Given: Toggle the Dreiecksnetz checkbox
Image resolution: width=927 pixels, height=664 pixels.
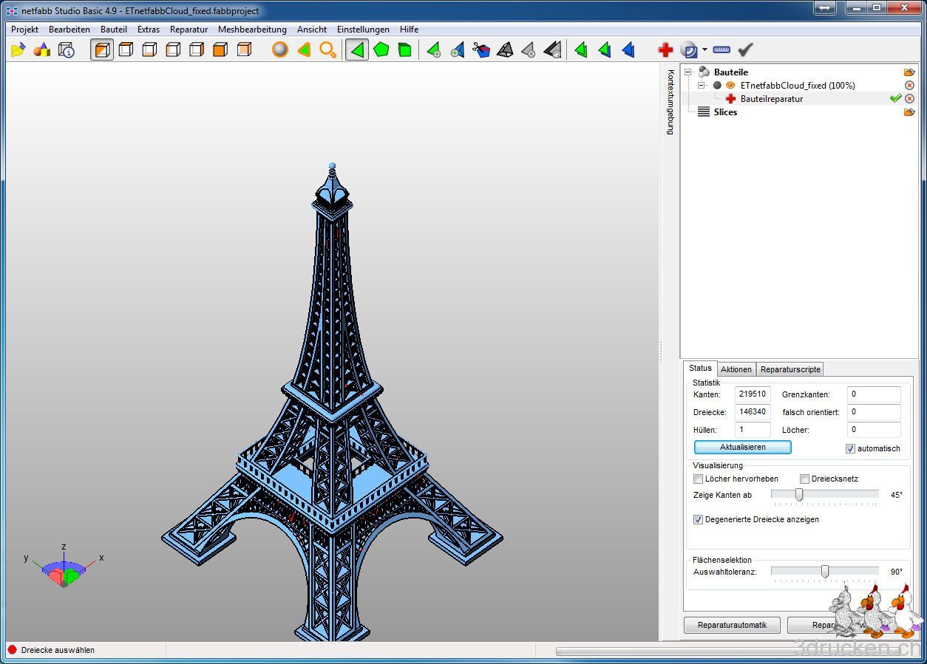Looking at the screenshot, I should [x=805, y=479].
